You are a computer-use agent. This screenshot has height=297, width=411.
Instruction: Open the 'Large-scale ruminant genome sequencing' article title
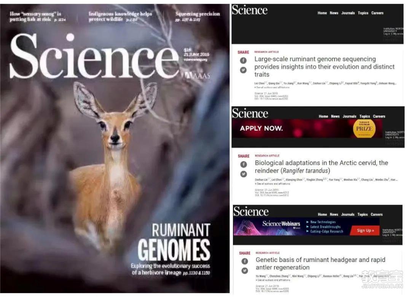pos(324,67)
